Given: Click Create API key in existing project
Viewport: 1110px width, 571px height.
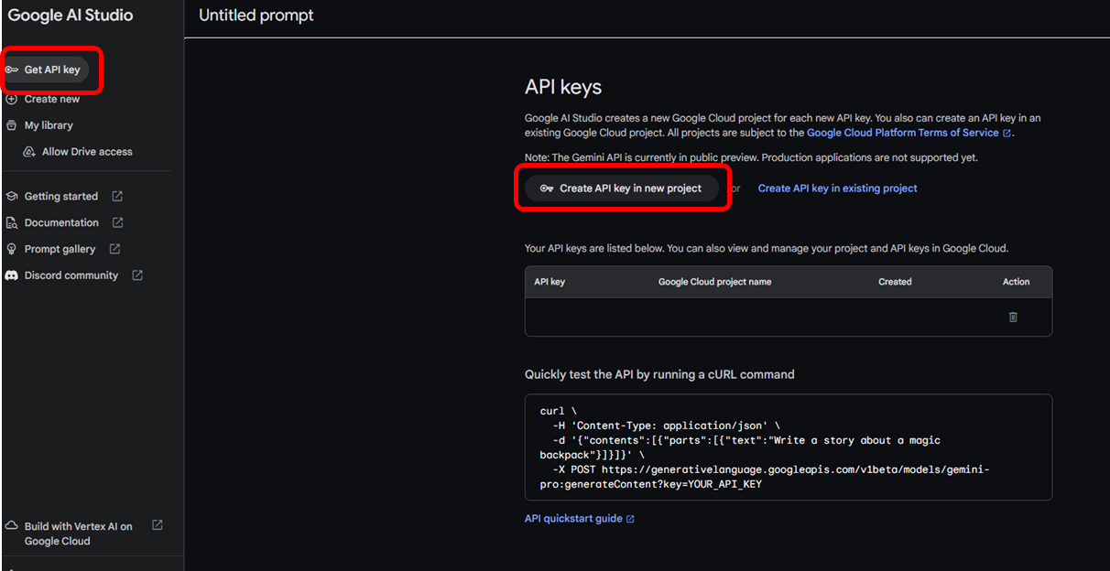Looking at the screenshot, I should pos(837,189).
